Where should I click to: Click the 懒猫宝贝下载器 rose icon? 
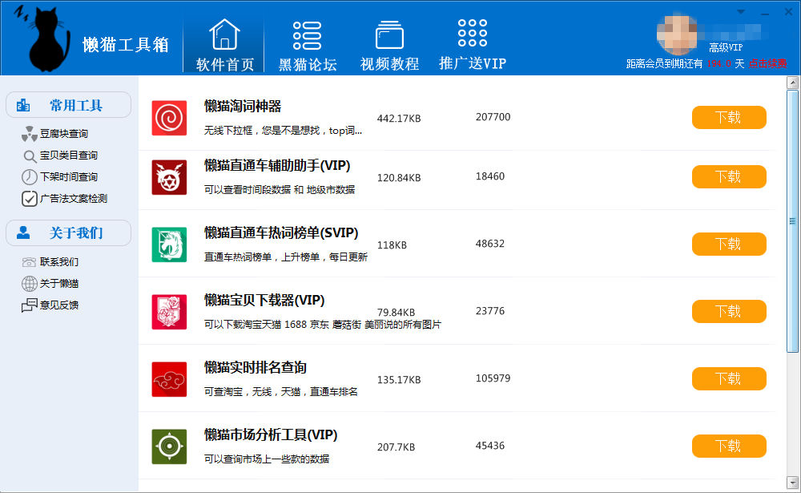click(x=169, y=312)
